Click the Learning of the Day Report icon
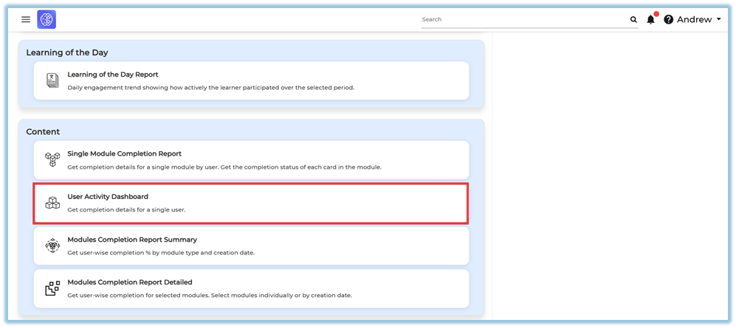This screenshot has height=328, width=736. (52, 80)
